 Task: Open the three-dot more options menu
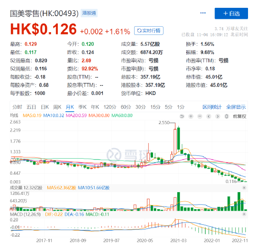click(203, 13)
